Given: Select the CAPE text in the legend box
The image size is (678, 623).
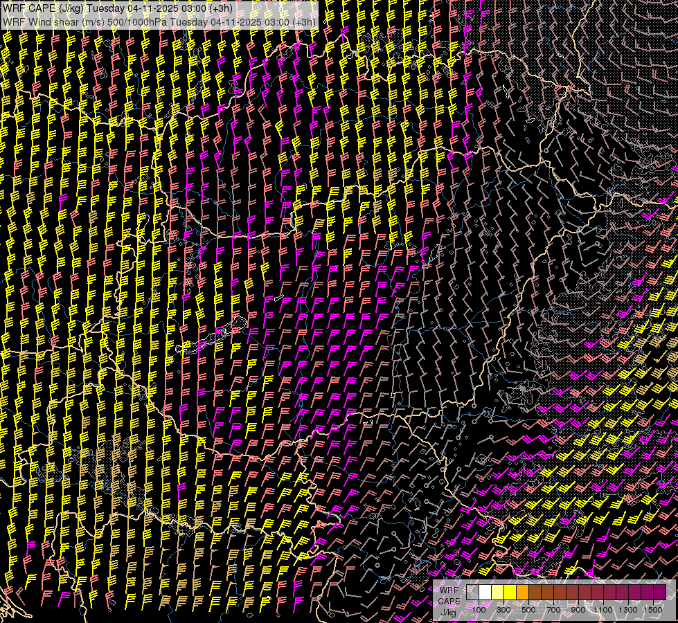Looking at the screenshot, I should pyautogui.click(x=449, y=601).
